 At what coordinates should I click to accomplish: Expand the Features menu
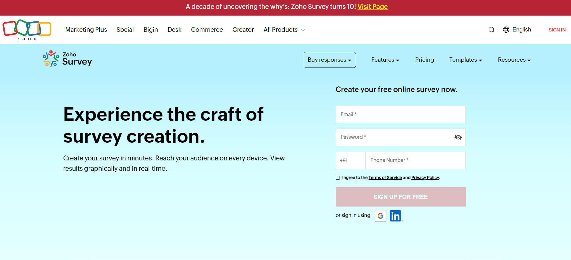[x=385, y=60]
